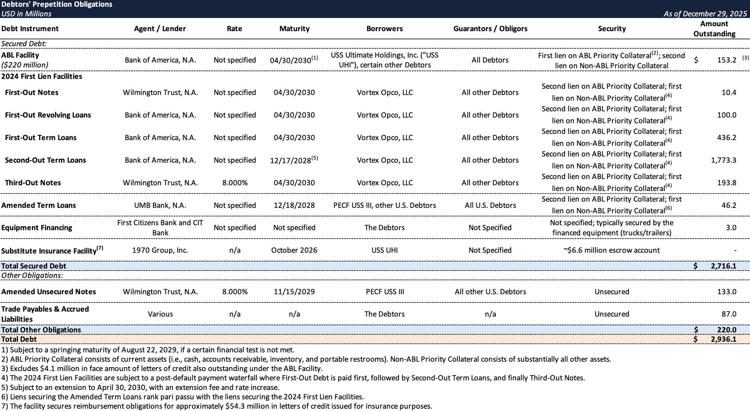This screenshot has height=411, width=750.
Task: Click the Third-Out Notes 8.000% rate cell
Action: (x=235, y=183)
